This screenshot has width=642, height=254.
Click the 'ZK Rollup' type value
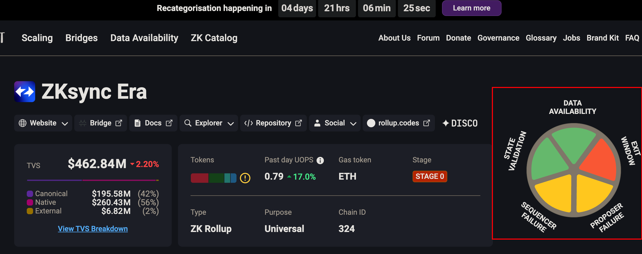tap(211, 229)
